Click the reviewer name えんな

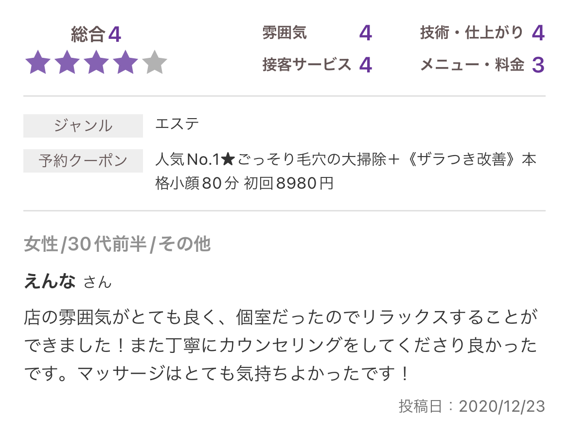[x=50, y=280]
